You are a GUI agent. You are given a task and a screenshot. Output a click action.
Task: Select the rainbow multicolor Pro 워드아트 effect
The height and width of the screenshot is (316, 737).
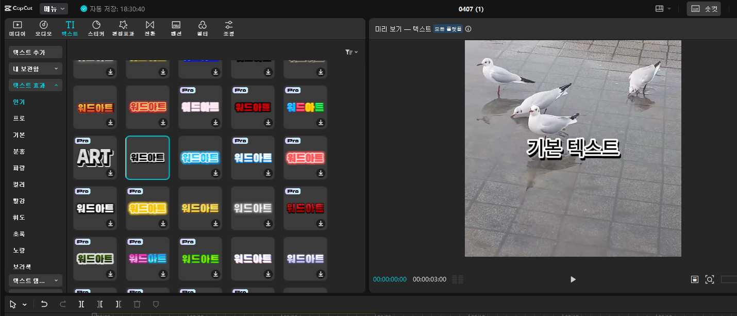click(305, 107)
